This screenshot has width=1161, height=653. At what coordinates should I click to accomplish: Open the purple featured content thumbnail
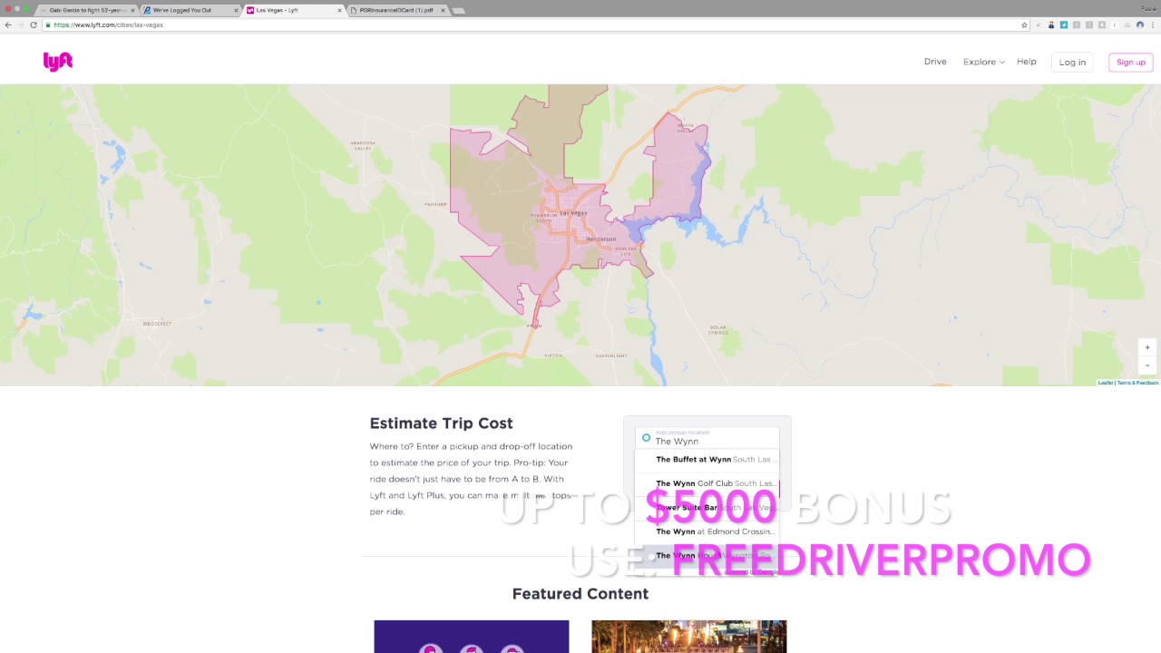472,637
